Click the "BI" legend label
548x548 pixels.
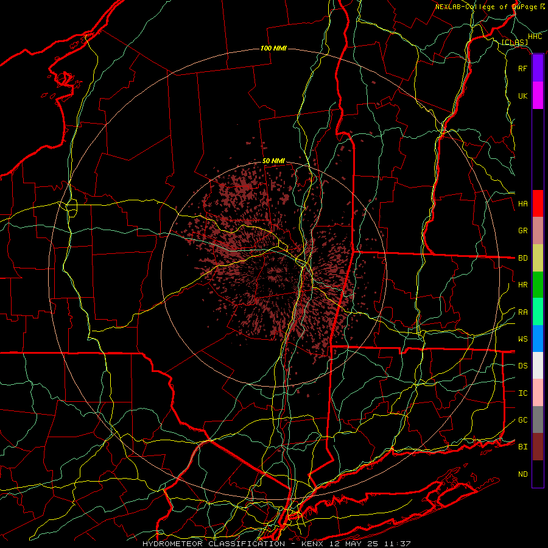(522, 447)
